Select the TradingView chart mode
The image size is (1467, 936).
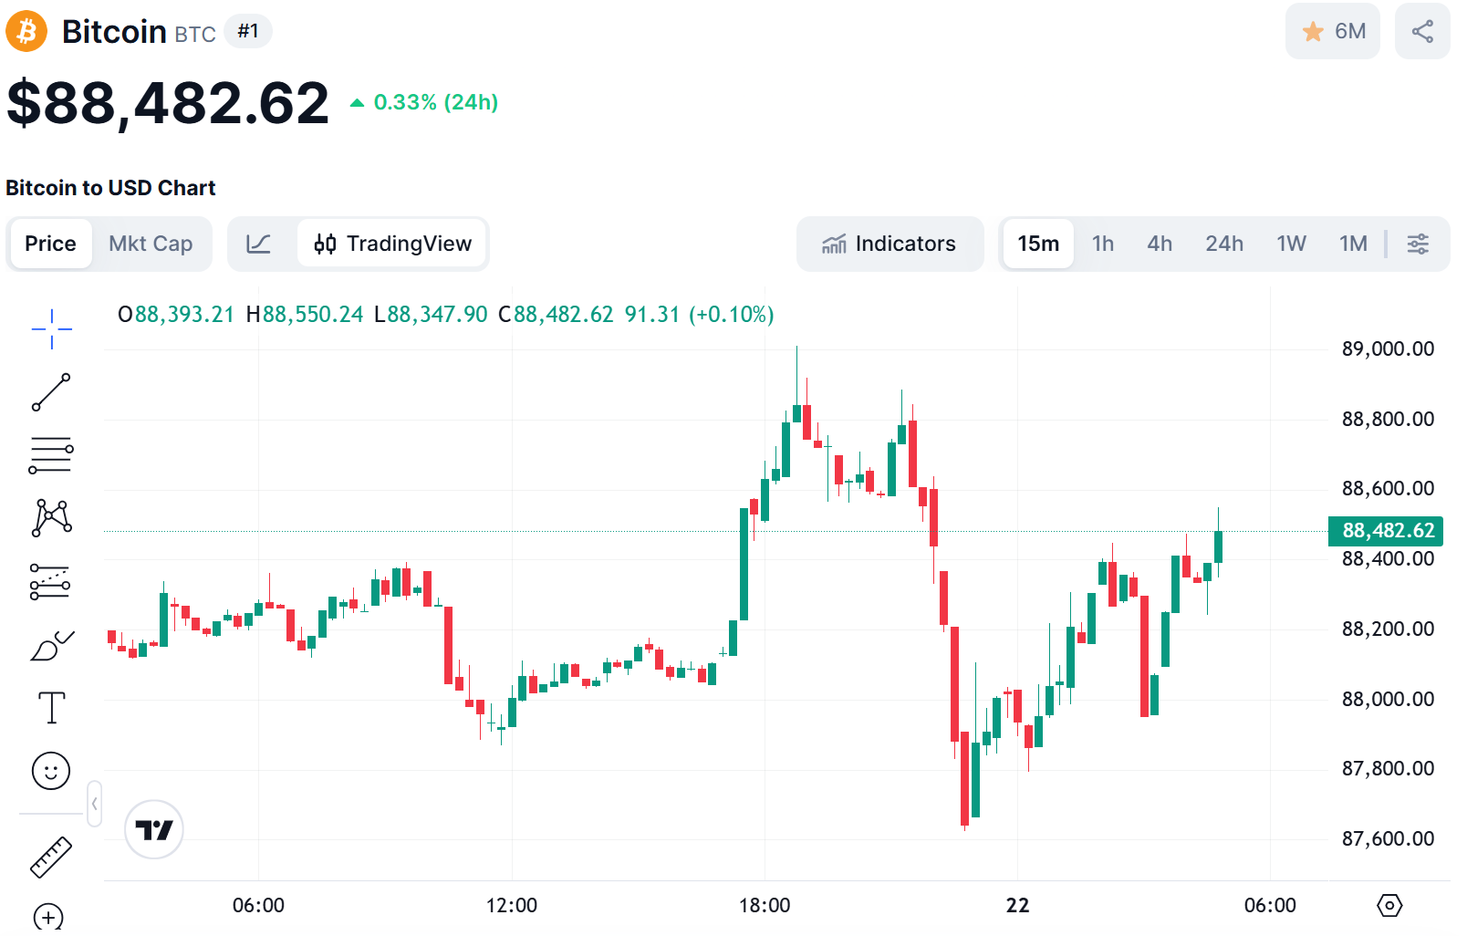pos(392,244)
